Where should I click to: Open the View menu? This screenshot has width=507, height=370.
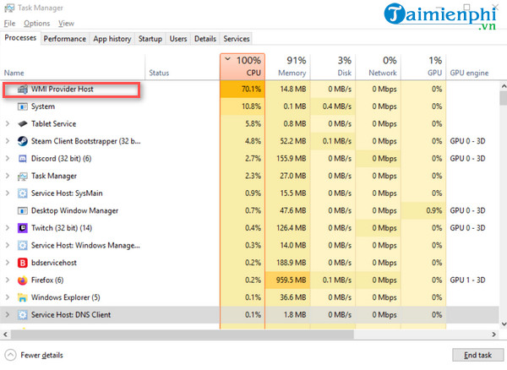click(x=66, y=24)
